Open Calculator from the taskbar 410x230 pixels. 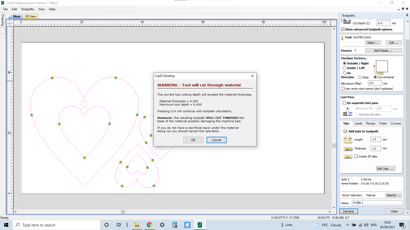175,225
